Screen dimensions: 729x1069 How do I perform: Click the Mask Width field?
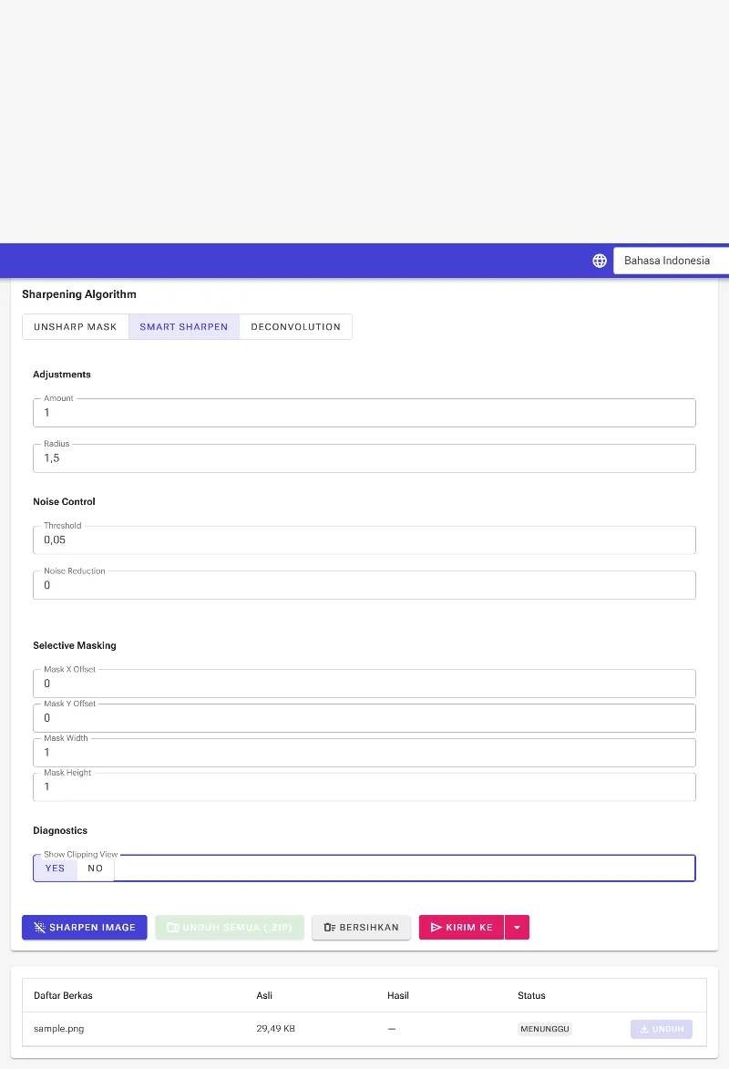[364, 753]
